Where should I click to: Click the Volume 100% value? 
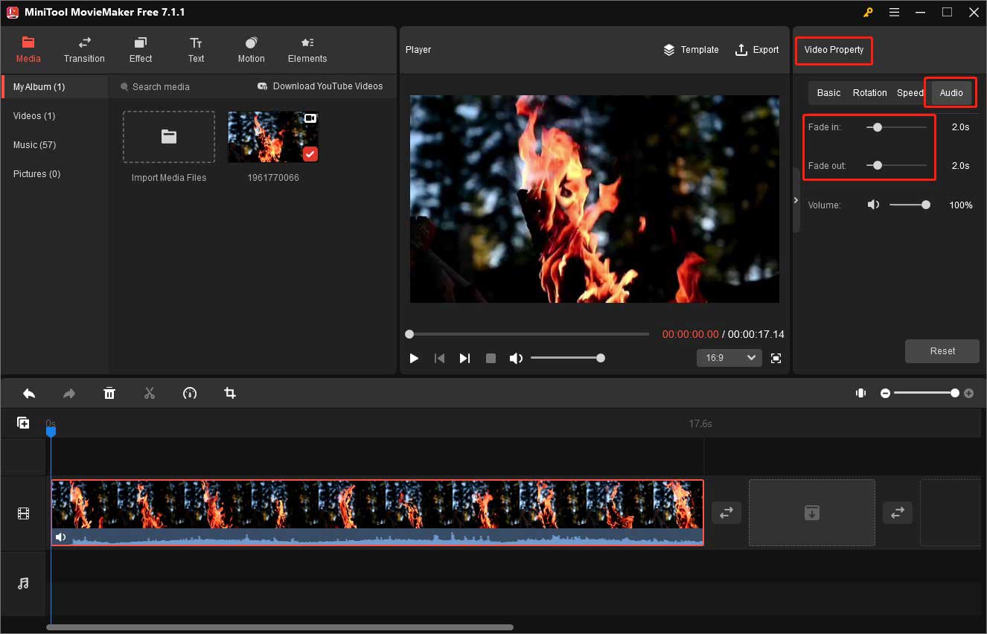click(960, 205)
